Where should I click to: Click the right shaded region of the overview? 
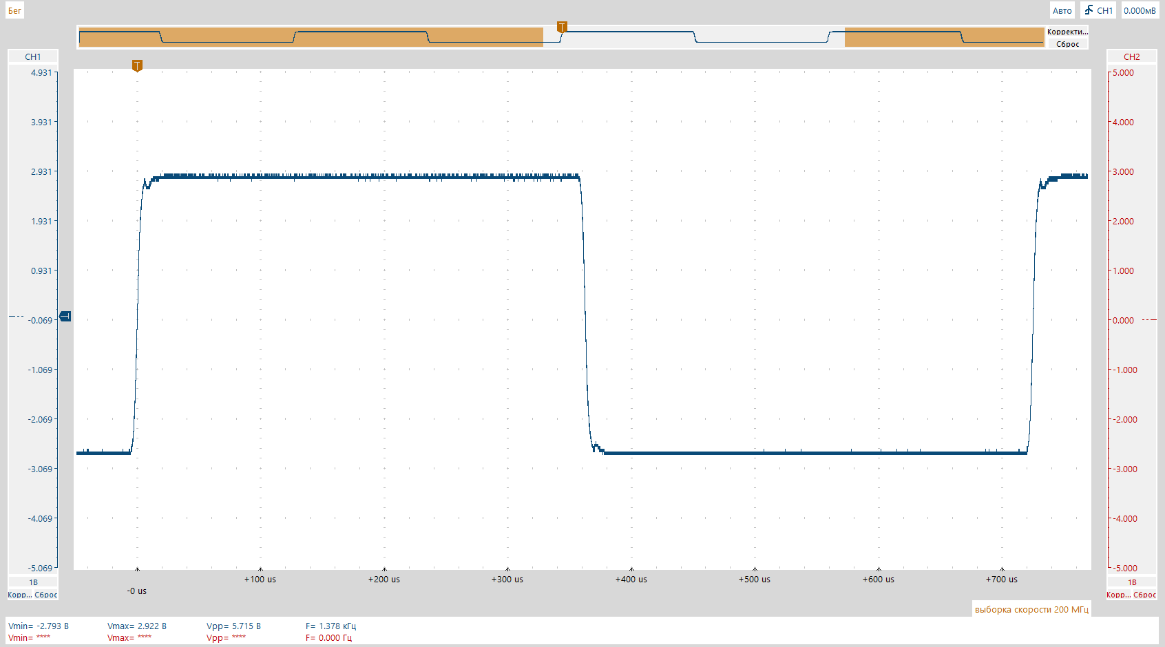click(945, 37)
